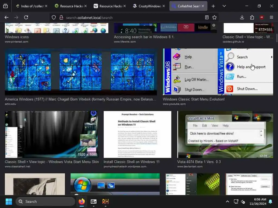Open the Windows98 and Vista start menu thumbnail

point(218,72)
